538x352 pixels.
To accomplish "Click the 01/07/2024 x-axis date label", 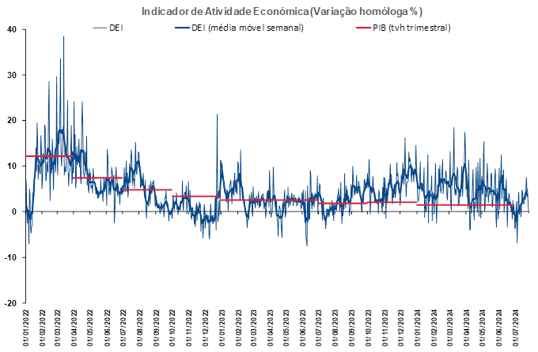I will (516, 328).
